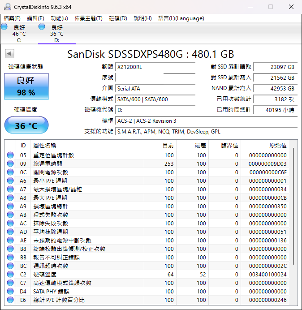Click the SMART table vertical scrollbar

[293, 206]
